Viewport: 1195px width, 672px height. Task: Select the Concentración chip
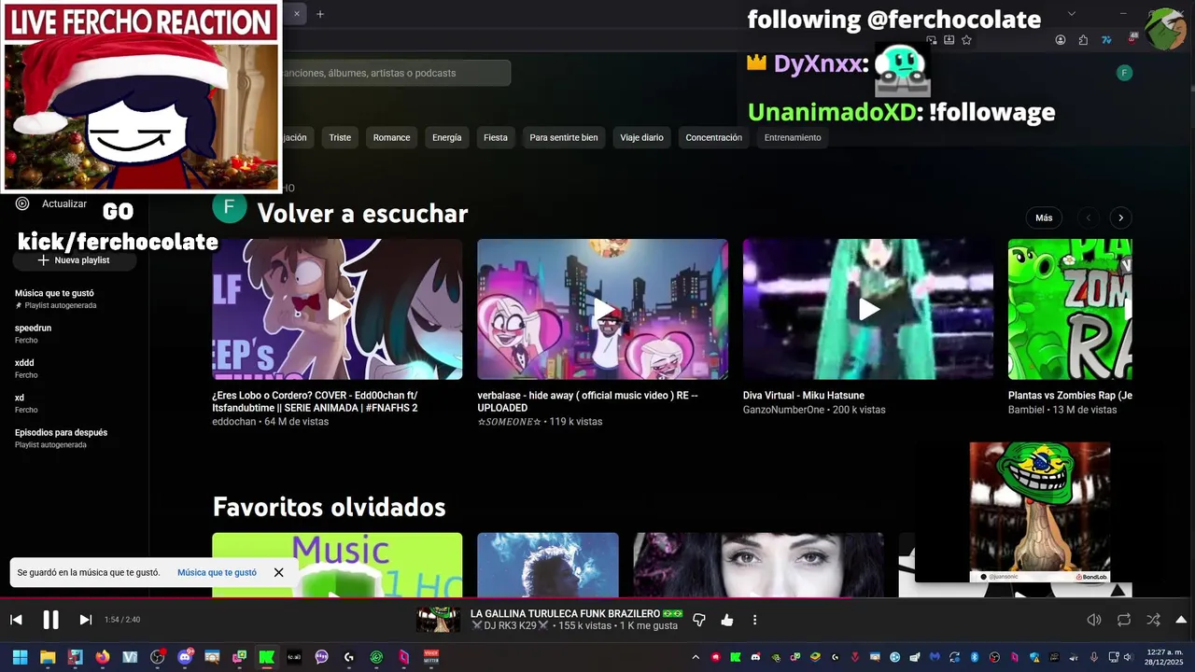click(x=713, y=137)
